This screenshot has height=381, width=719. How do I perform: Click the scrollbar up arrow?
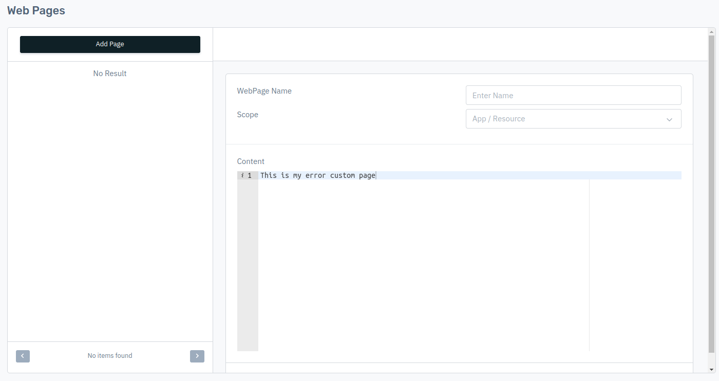pyautogui.click(x=711, y=31)
